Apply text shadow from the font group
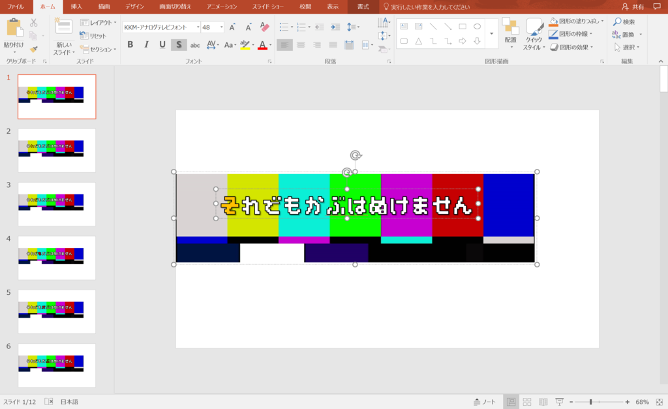The image size is (668, 409). tap(179, 44)
